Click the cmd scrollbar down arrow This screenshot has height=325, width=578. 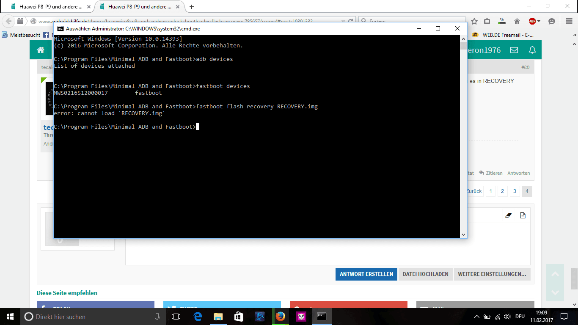coord(464,234)
